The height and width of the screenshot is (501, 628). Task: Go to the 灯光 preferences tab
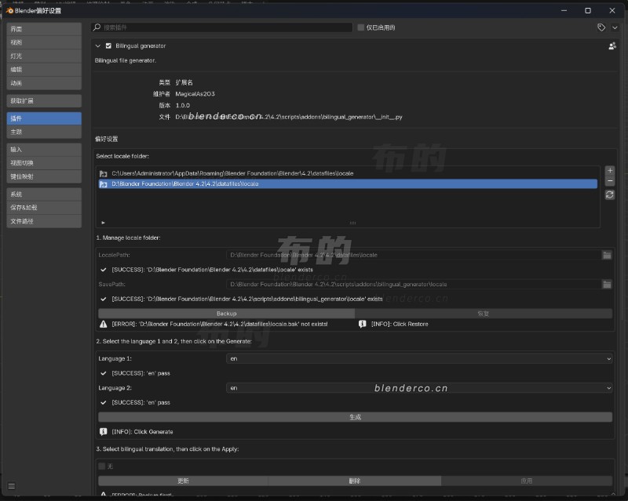[44, 56]
